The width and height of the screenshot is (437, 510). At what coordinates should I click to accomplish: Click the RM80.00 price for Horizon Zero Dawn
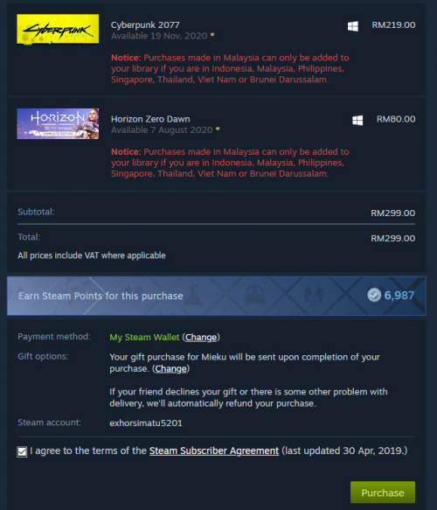[x=396, y=119]
